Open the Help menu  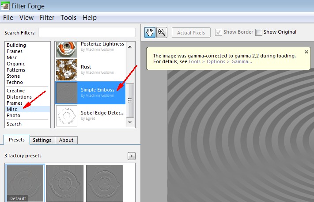(x=90, y=18)
